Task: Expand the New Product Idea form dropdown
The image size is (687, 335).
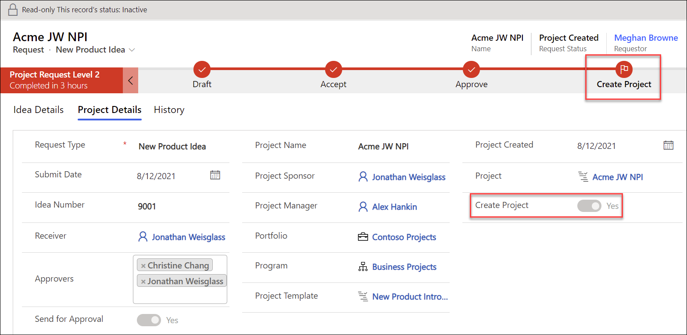Action: pos(132,50)
